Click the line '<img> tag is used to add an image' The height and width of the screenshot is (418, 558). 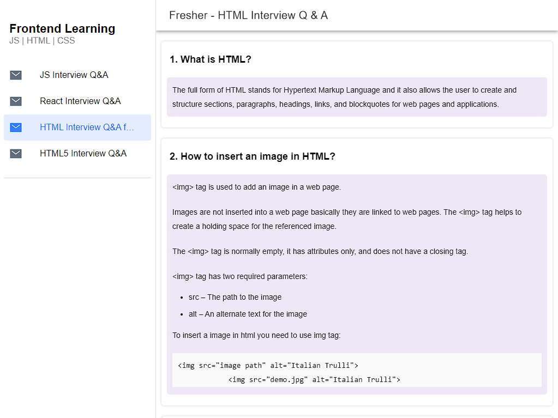[256, 187]
